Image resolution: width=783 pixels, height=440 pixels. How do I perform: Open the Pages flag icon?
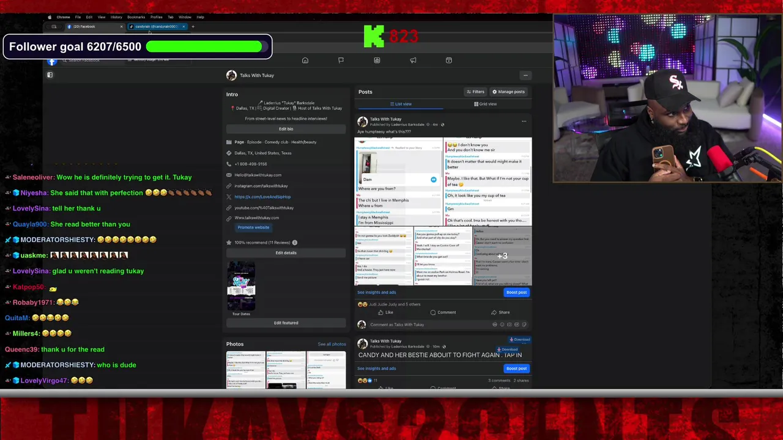point(341,61)
